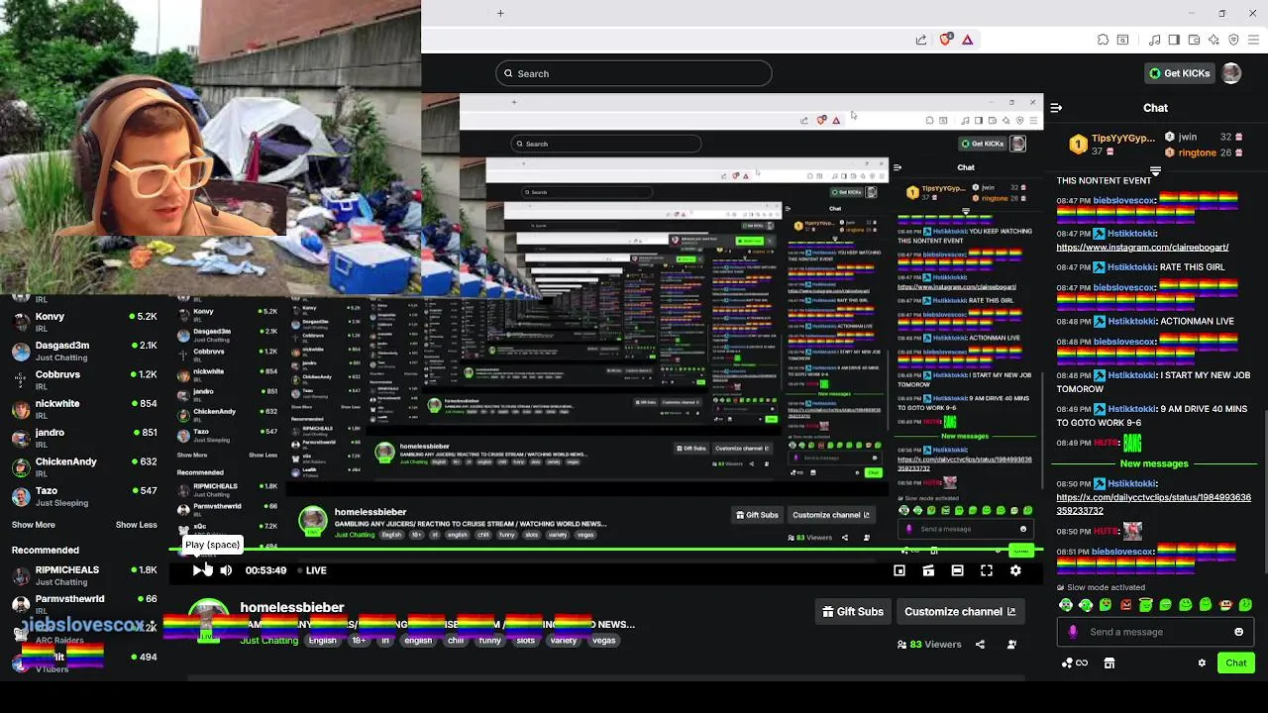This screenshot has height=713, width=1268.
Task: Click the homelessbieber channel name
Action: (x=291, y=607)
